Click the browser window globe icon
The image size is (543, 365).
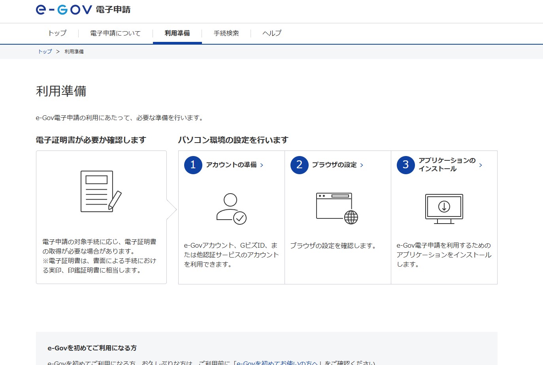pyautogui.click(x=337, y=208)
